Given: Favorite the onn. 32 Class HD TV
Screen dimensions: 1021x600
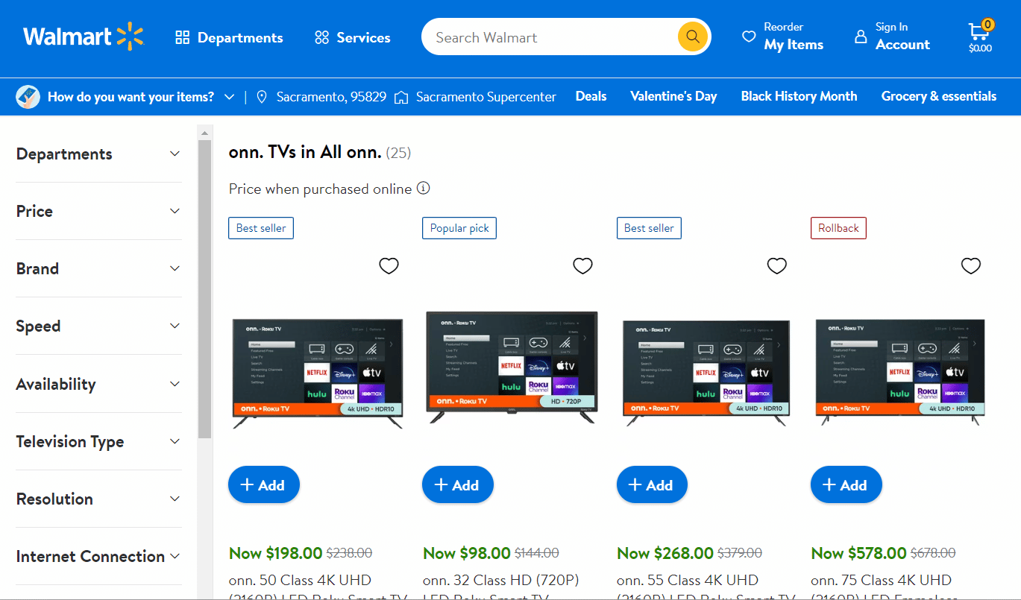Looking at the screenshot, I should click(x=582, y=265).
